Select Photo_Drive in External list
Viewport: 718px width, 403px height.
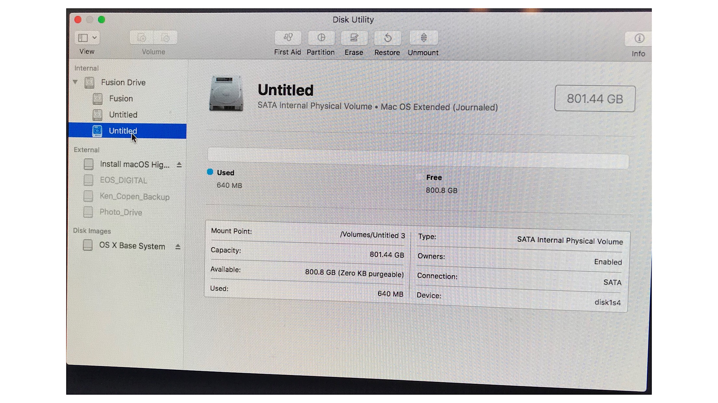121,212
